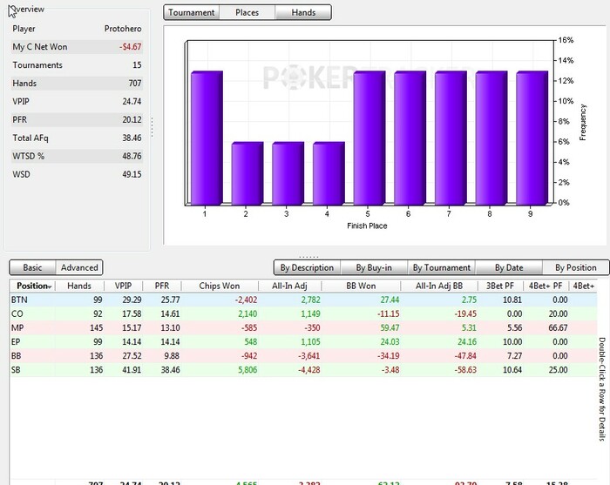Click the Player name Protohero

tap(123, 29)
